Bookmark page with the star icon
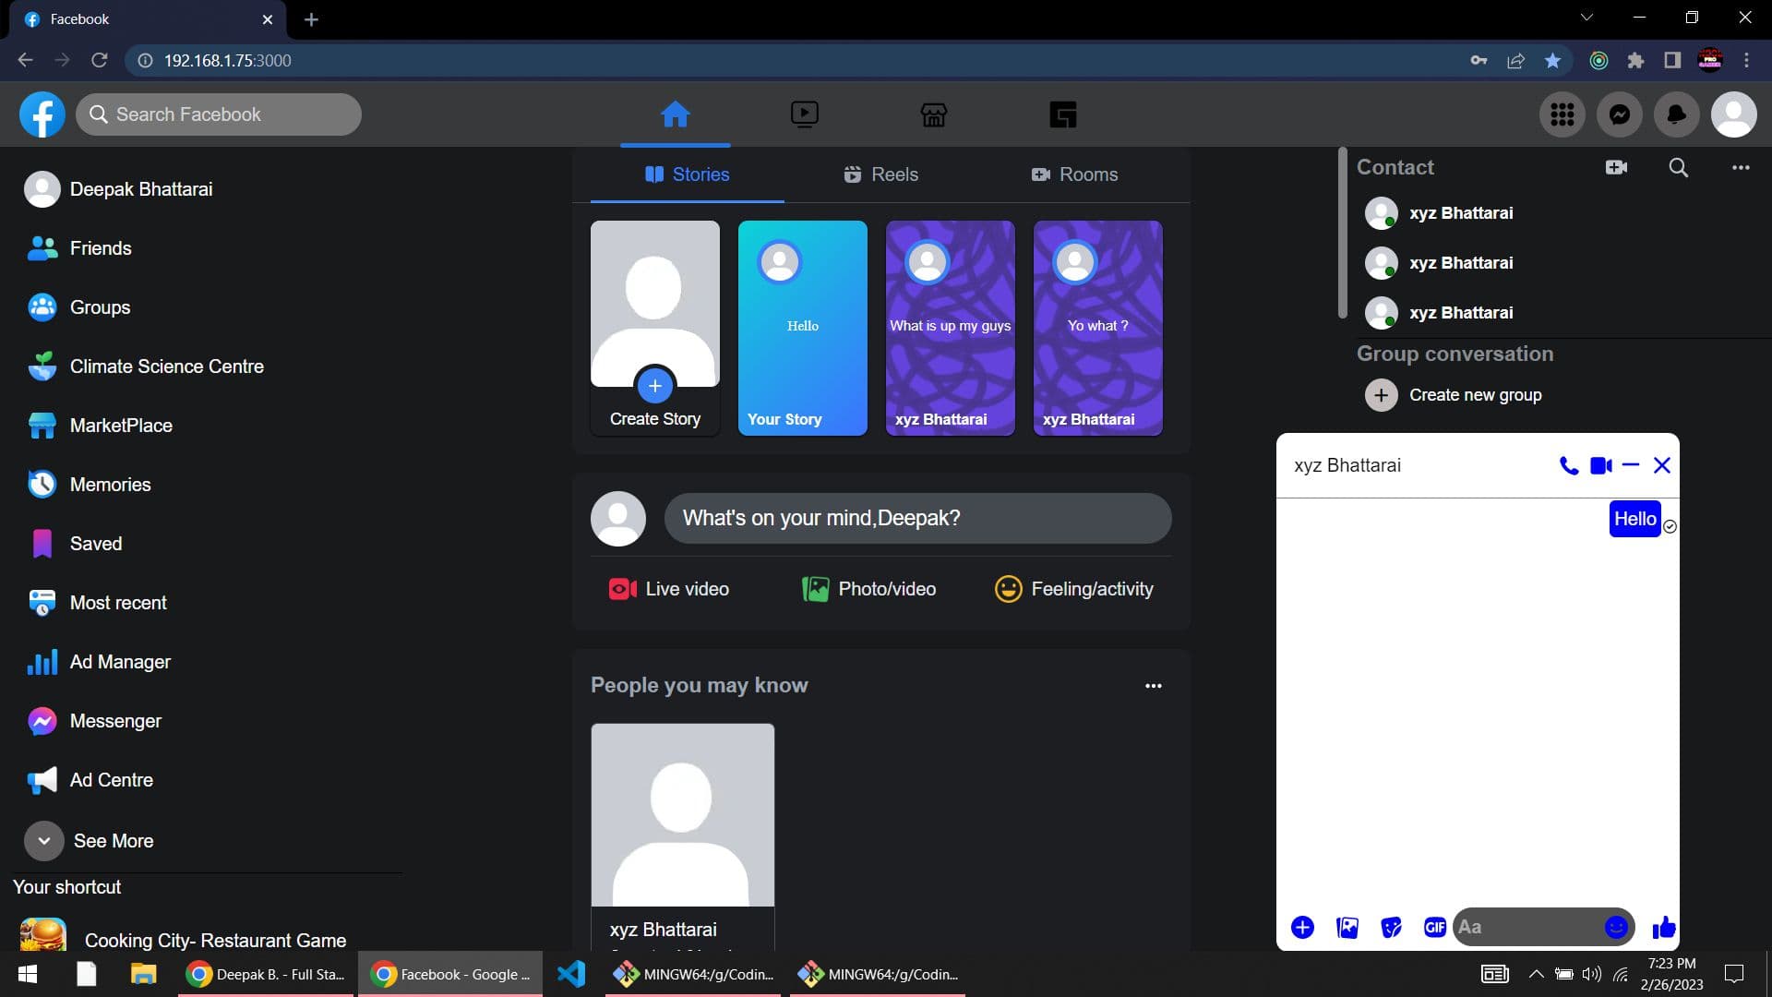This screenshot has height=997, width=1772. [x=1552, y=60]
